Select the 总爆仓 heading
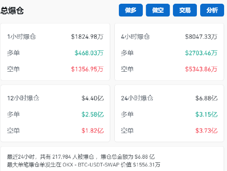The height and width of the screenshot is (171, 227). click(x=12, y=11)
